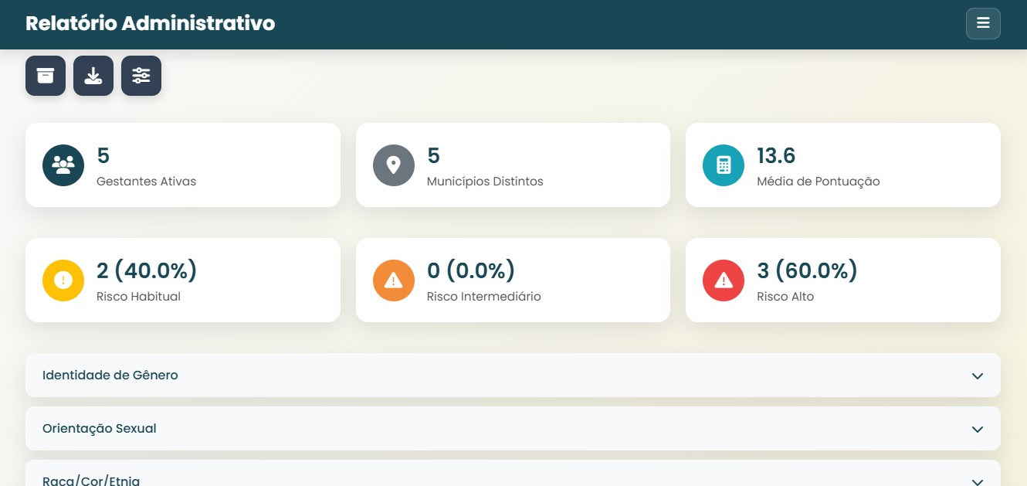This screenshot has width=1027, height=486.
Task: Click the 0 (0.0%) risk value
Action: click(471, 271)
